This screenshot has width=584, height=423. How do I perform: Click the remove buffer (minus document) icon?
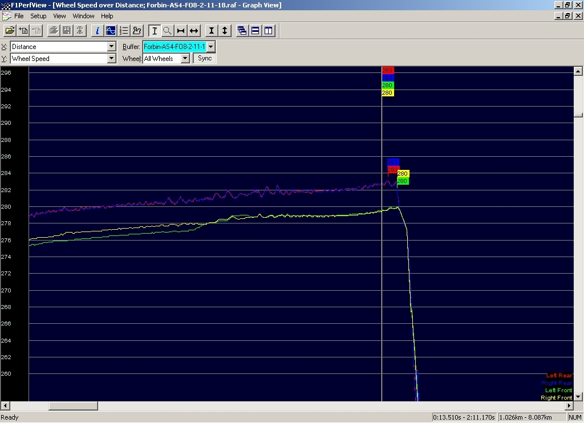click(36, 31)
